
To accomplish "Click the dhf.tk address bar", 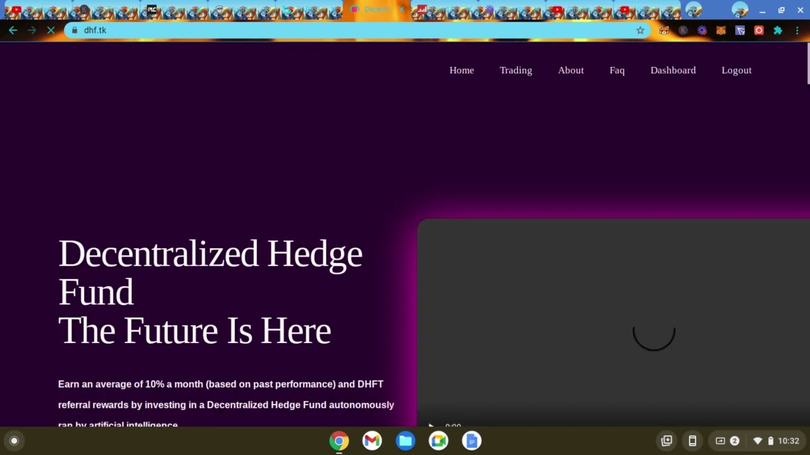I will (x=358, y=30).
